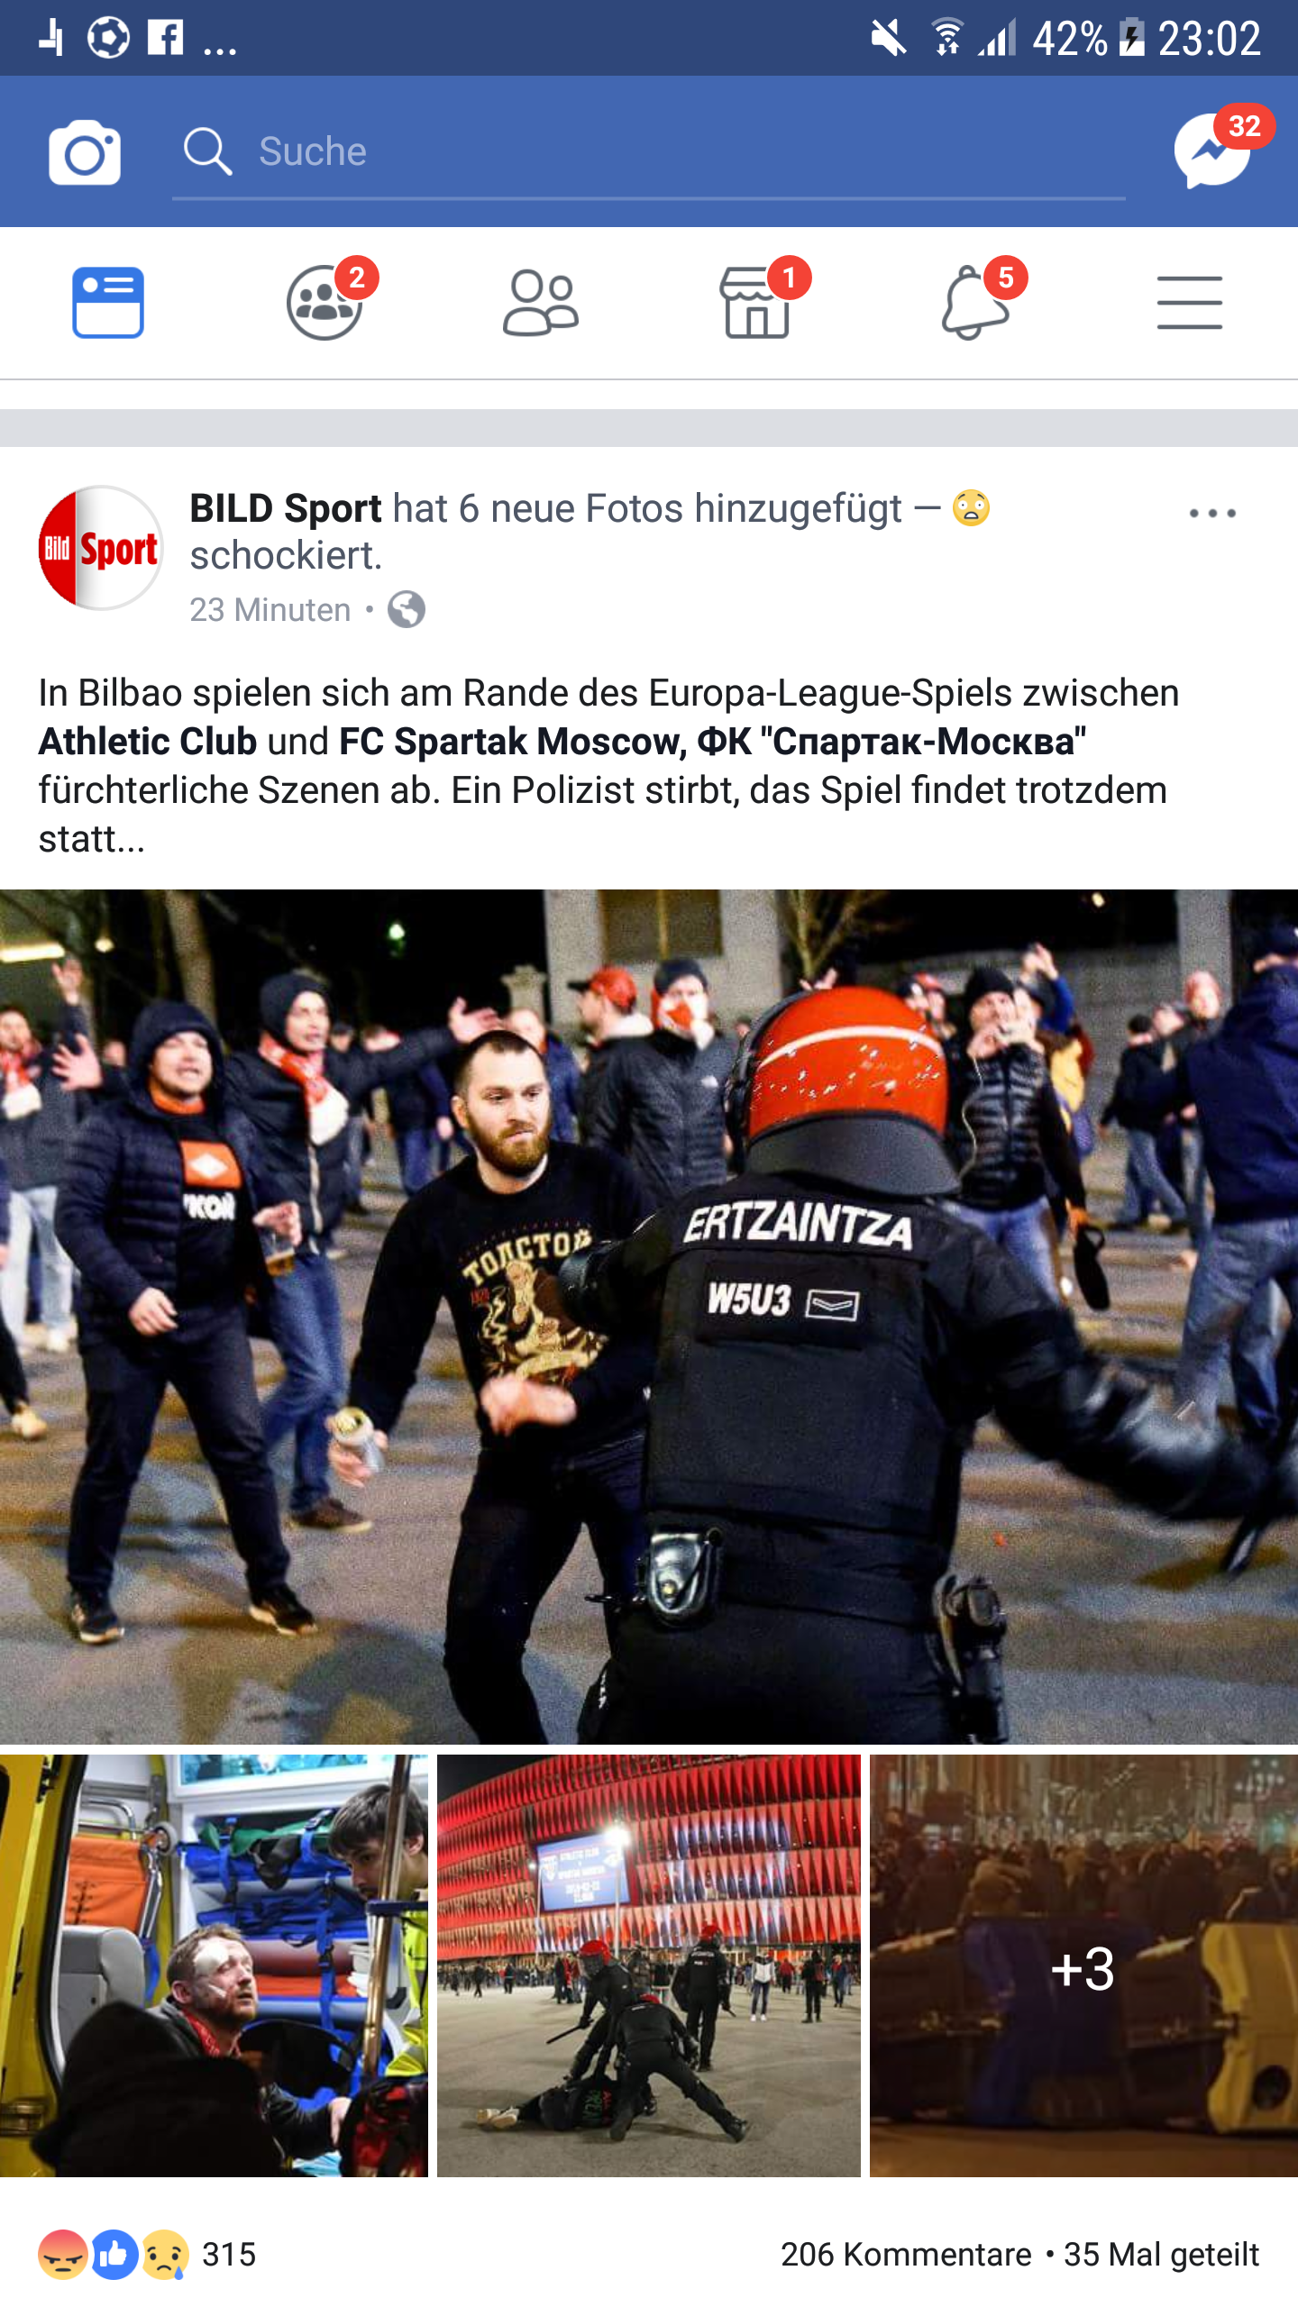Open main photo of police officer and fans
This screenshot has height=2307, width=1298.
tap(649, 1317)
